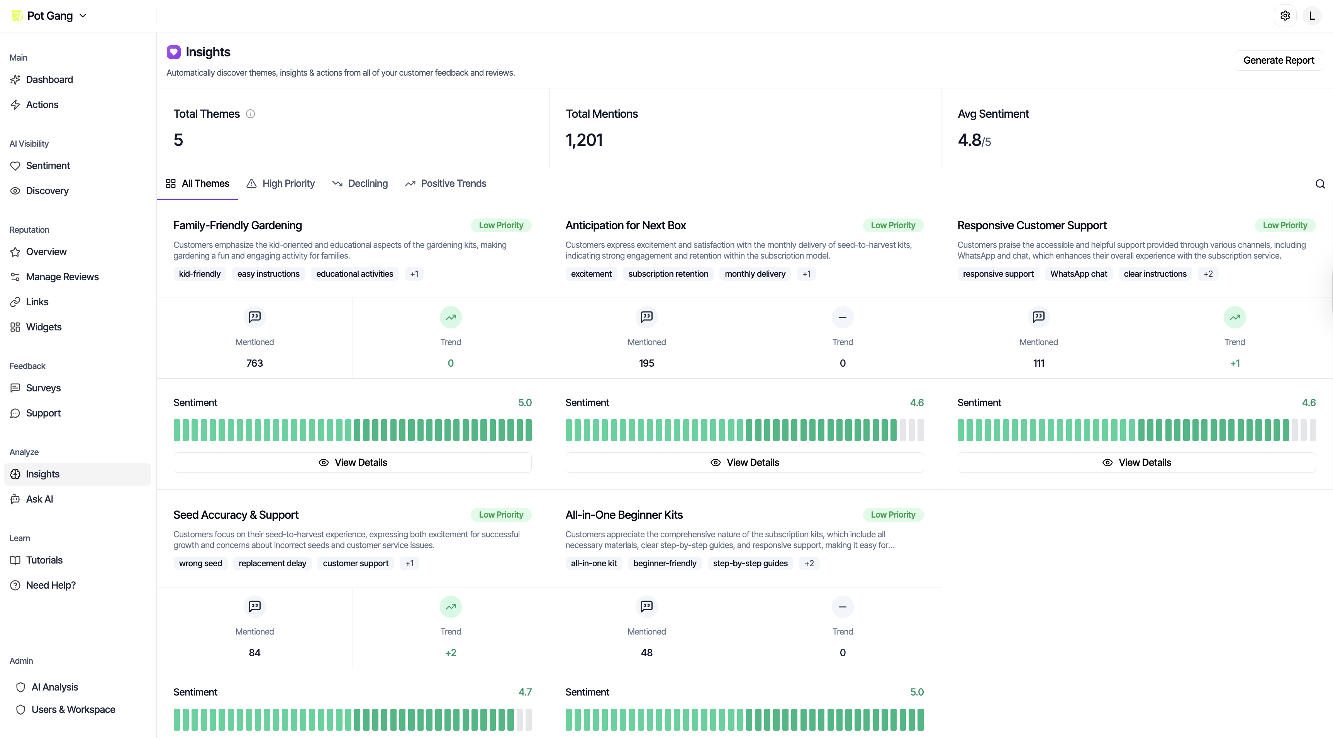
Task: Select Ask AI in the sidebar
Action: click(39, 499)
